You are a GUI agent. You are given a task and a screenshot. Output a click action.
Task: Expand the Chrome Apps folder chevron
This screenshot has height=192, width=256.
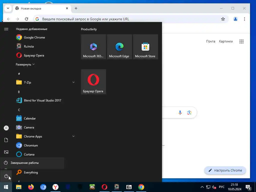(73, 136)
